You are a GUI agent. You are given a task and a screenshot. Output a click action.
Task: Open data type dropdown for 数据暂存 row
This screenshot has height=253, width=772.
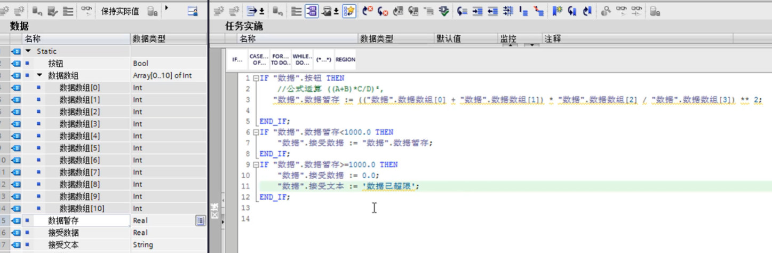click(x=201, y=220)
